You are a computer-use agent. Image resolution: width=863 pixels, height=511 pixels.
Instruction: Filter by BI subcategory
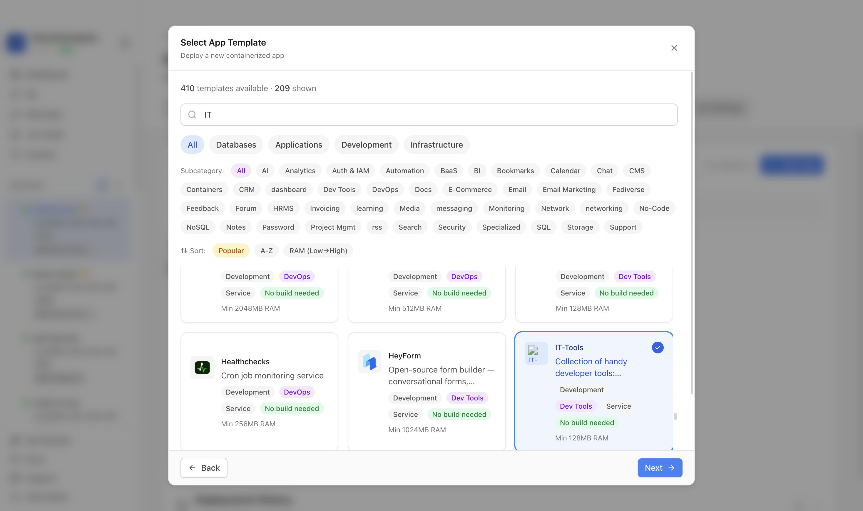coord(477,171)
